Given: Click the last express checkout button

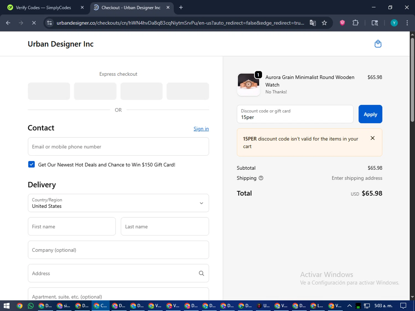Looking at the screenshot, I should pyautogui.click(x=188, y=91).
